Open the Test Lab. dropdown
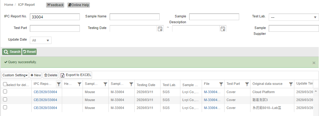Image resolution: width=319 pixels, height=116 pixels. pos(294,17)
